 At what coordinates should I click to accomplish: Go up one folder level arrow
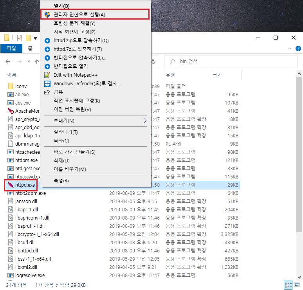tap(37, 61)
